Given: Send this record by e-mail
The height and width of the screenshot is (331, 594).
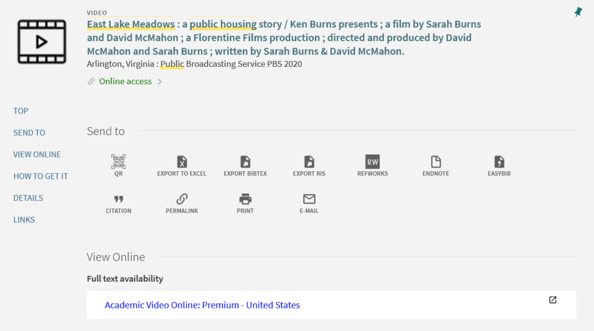Looking at the screenshot, I should pos(309,204).
